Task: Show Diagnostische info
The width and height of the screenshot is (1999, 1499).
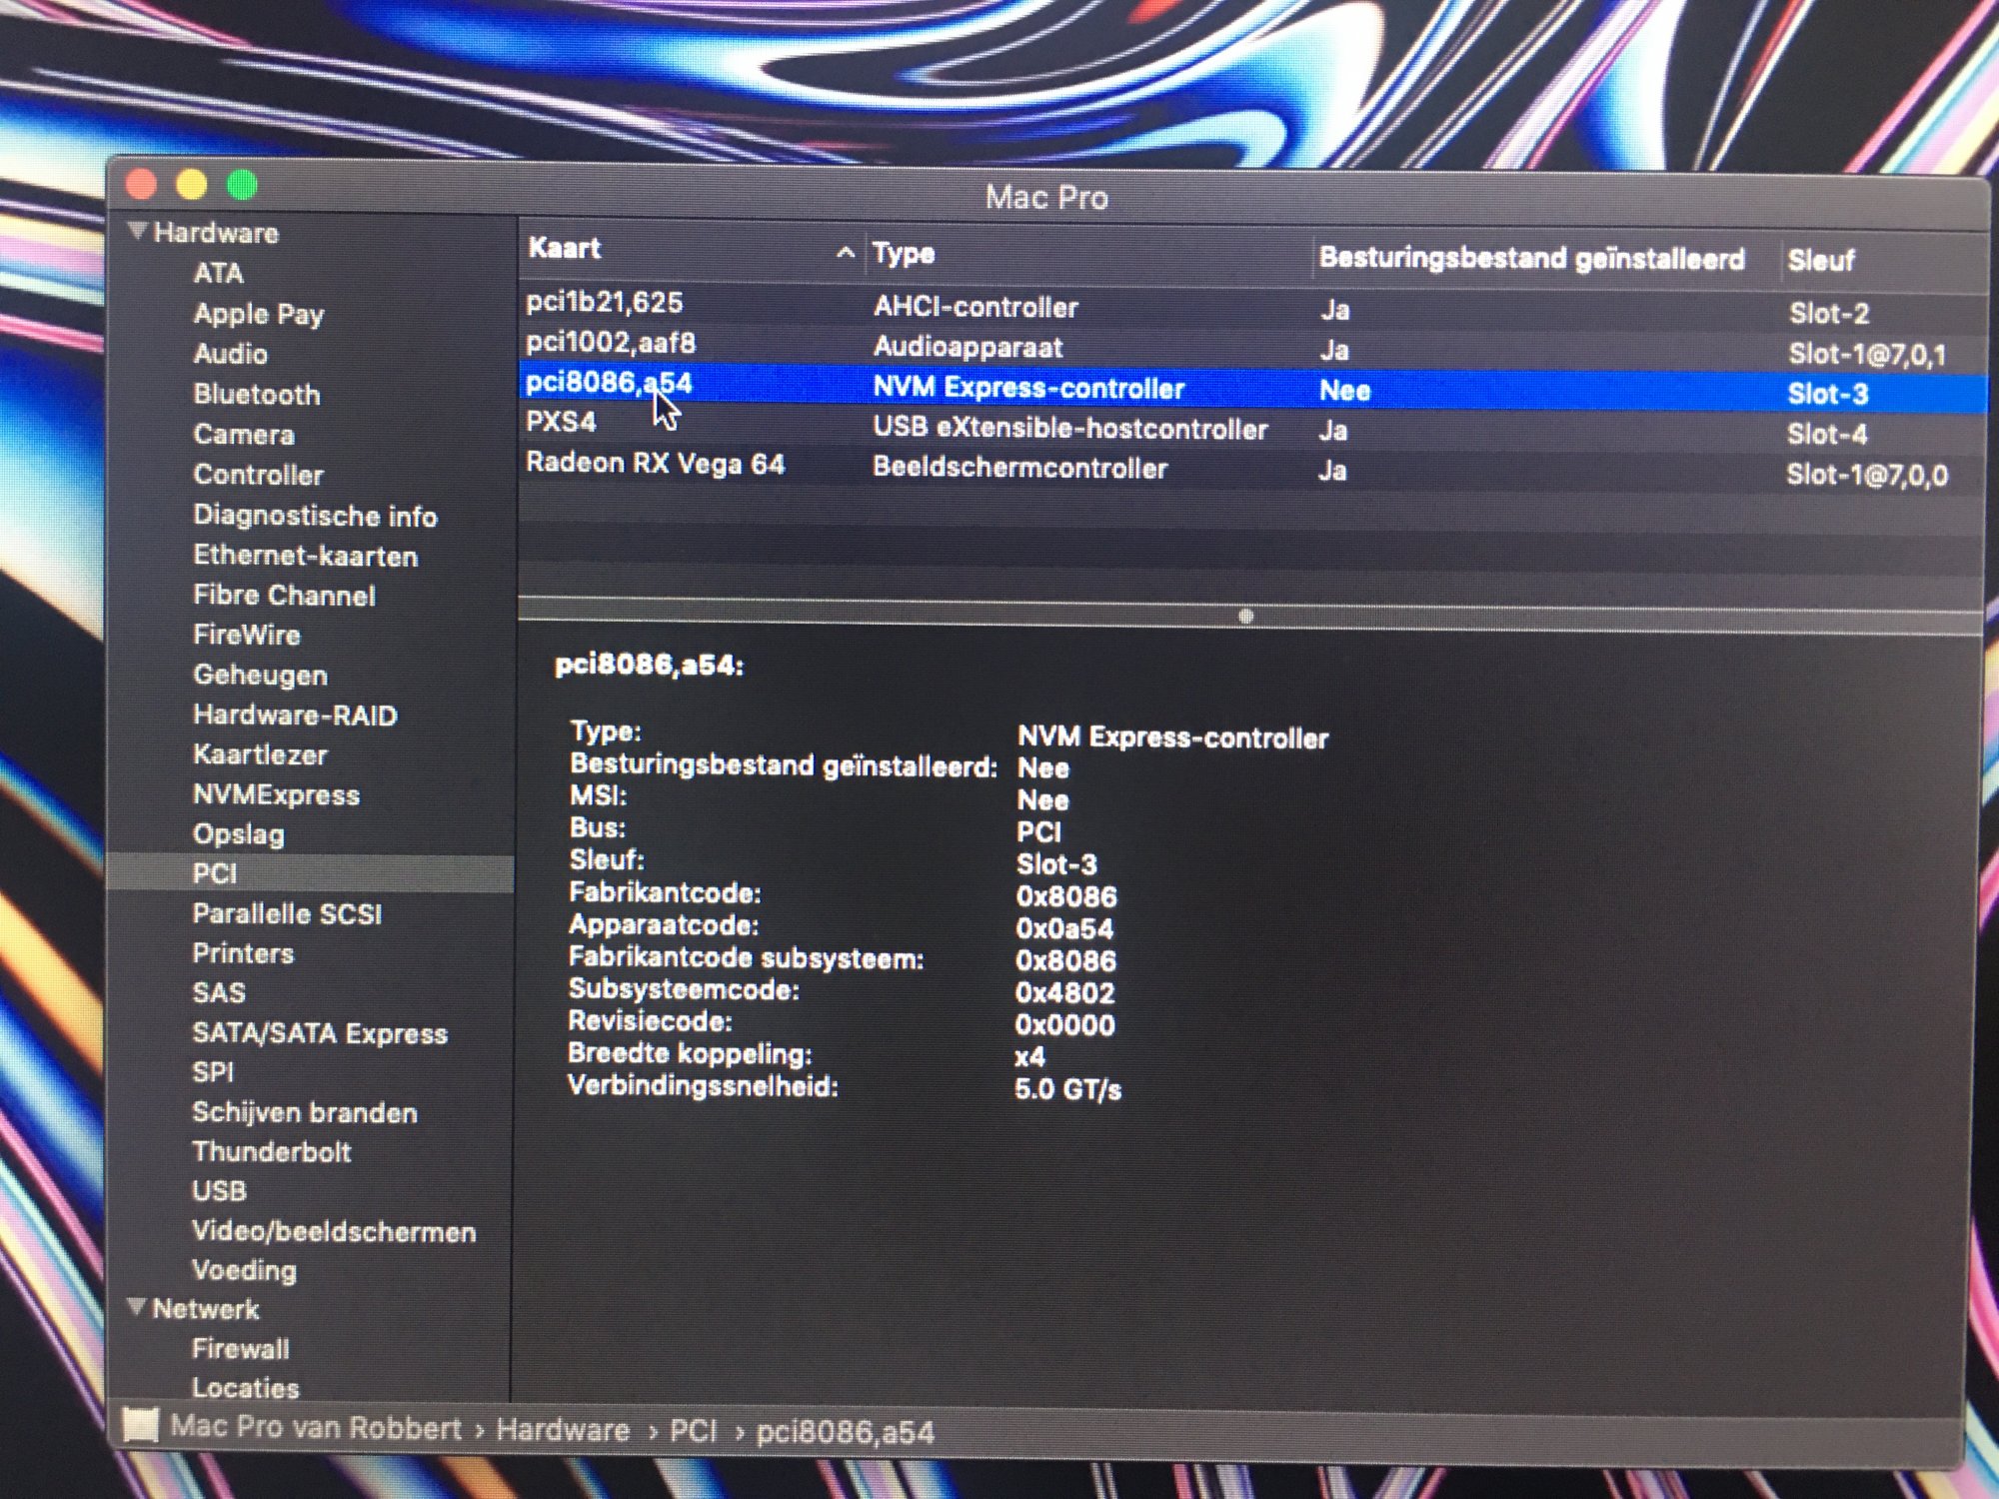Action: [315, 515]
